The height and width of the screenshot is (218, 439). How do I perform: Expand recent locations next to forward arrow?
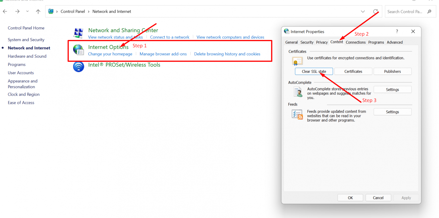coord(27,11)
